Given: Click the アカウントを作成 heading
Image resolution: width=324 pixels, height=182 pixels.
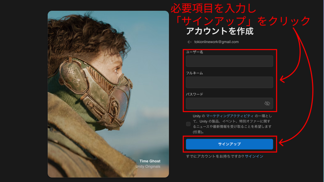Looking at the screenshot, I should pos(220,31).
